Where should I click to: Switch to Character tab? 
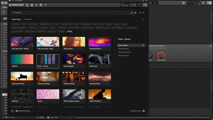pos(28,19)
